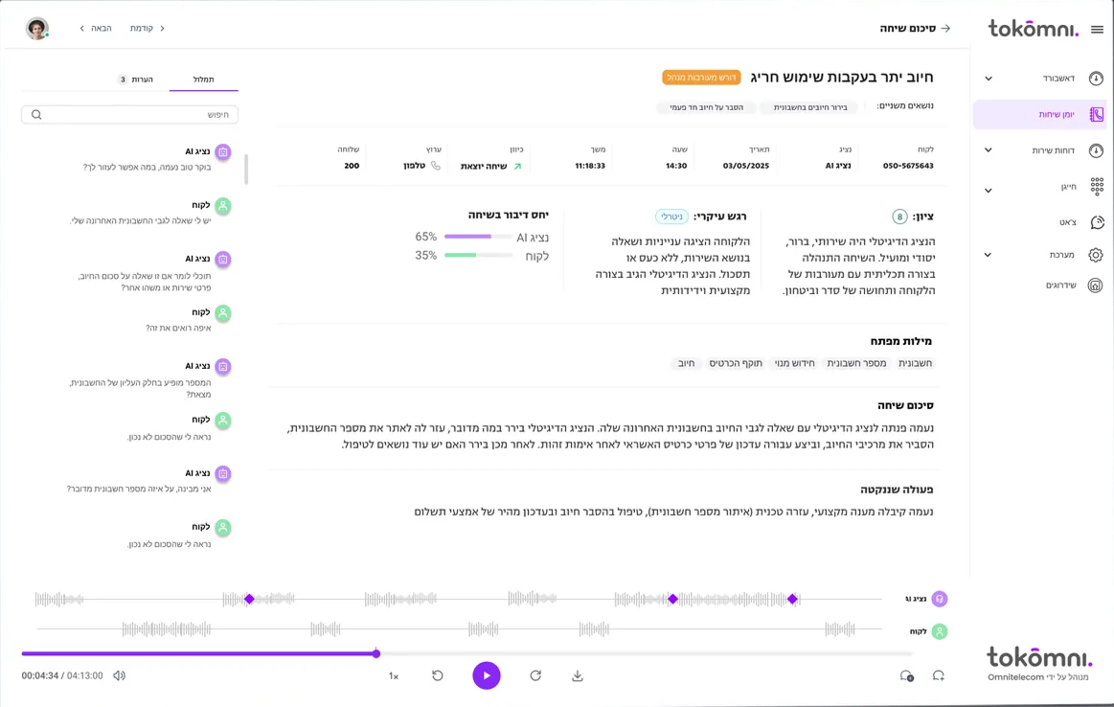This screenshot has width=1114, height=707.
Task: Click the upgrades (שידרוגים) icon in the sidebar
Action: (x=1096, y=285)
